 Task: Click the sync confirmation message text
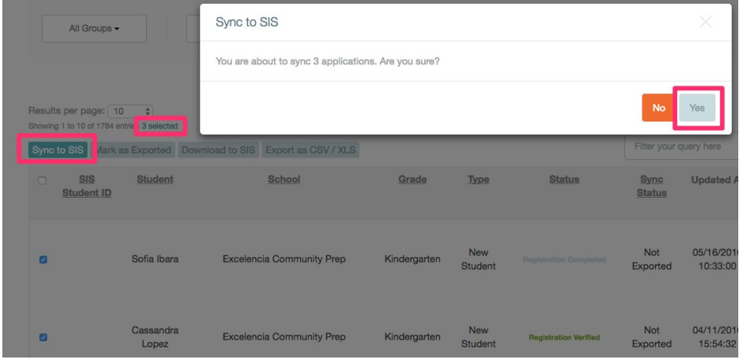click(x=328, y=61)
